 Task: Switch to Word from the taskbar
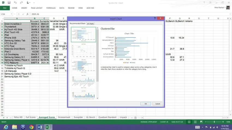40,127
